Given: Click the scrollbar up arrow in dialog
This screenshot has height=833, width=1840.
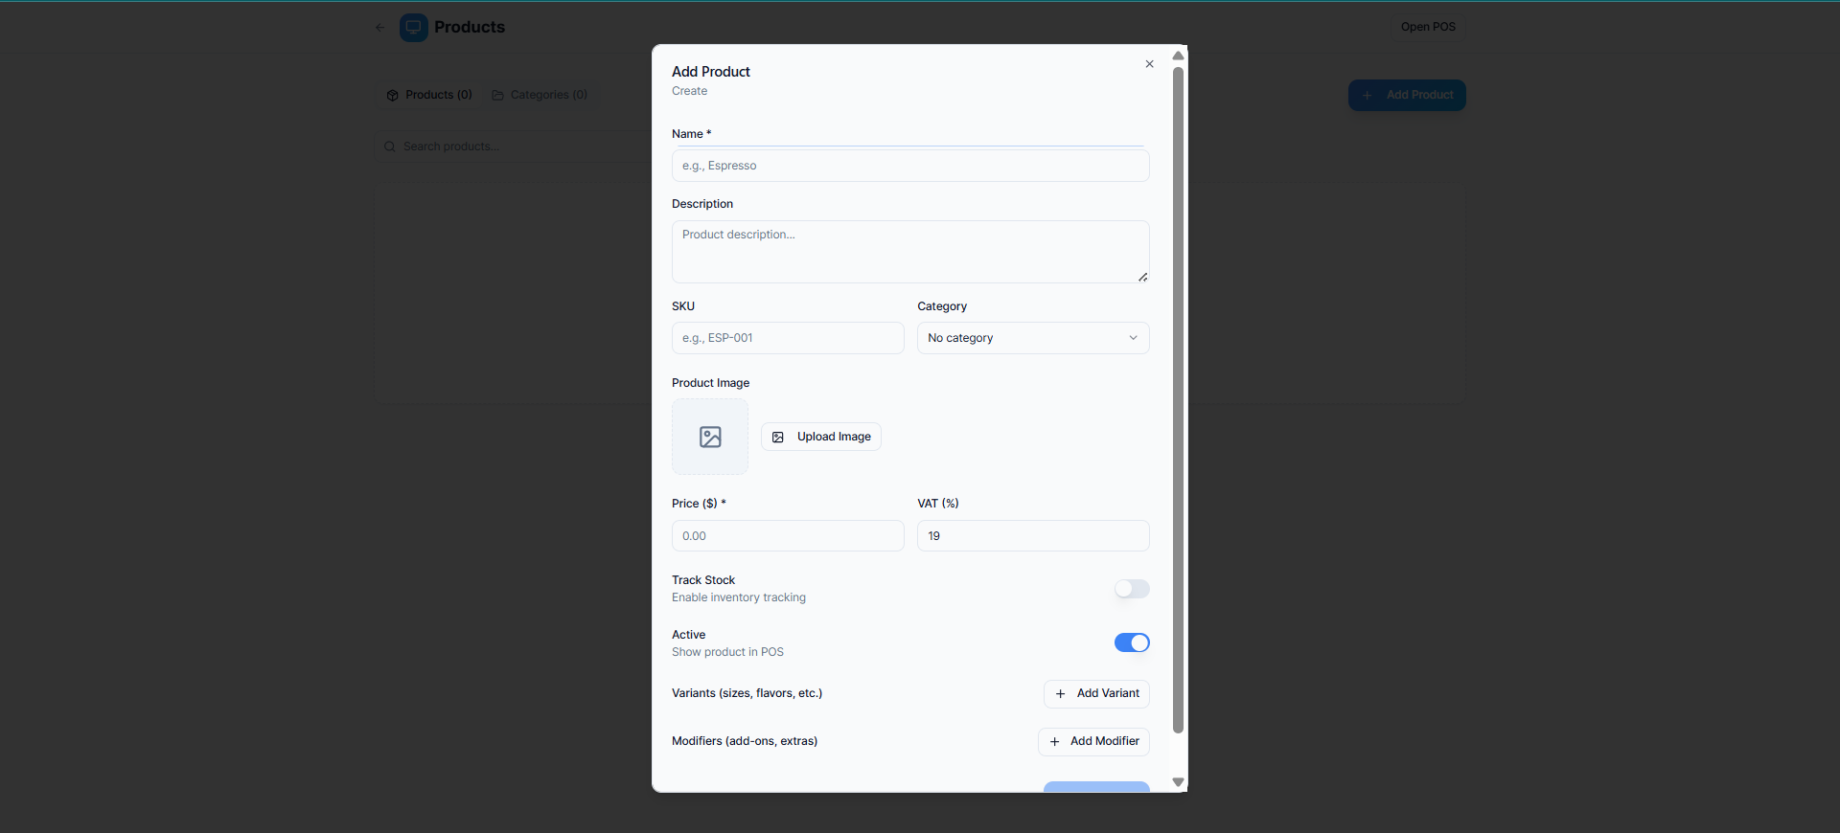Looking at the screenshot, I should click(x=1179, y=56).
